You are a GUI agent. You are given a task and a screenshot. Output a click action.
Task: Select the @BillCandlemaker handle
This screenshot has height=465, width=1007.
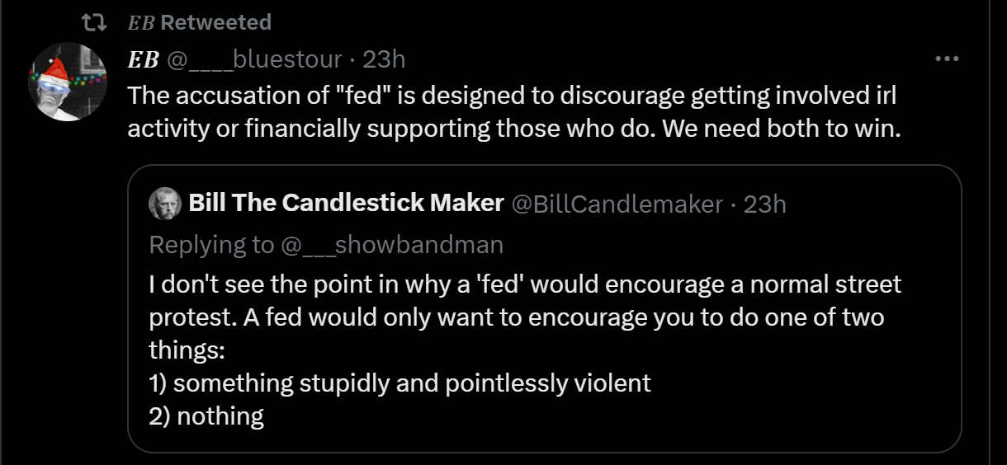617,204
